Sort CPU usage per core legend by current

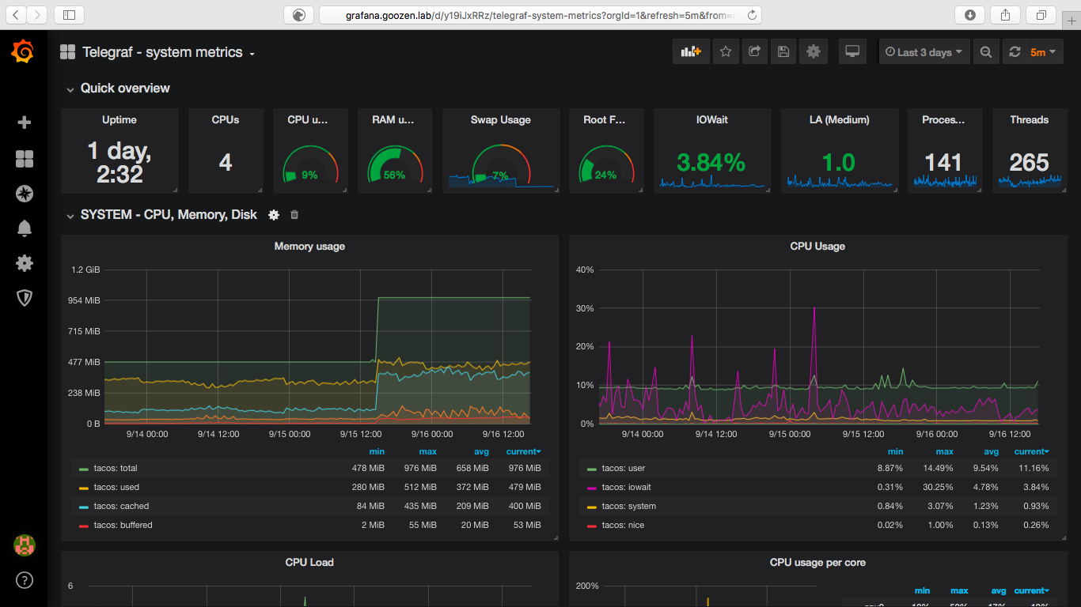click(1032, 590)
